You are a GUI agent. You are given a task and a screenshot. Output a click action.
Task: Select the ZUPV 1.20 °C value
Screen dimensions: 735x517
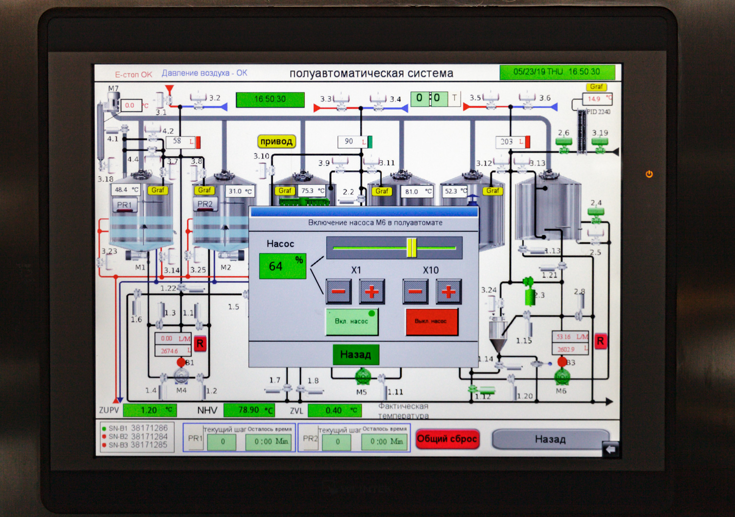point(149,410)
